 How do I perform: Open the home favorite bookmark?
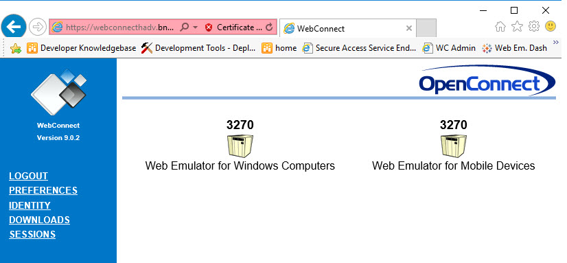tap(279, 48)
